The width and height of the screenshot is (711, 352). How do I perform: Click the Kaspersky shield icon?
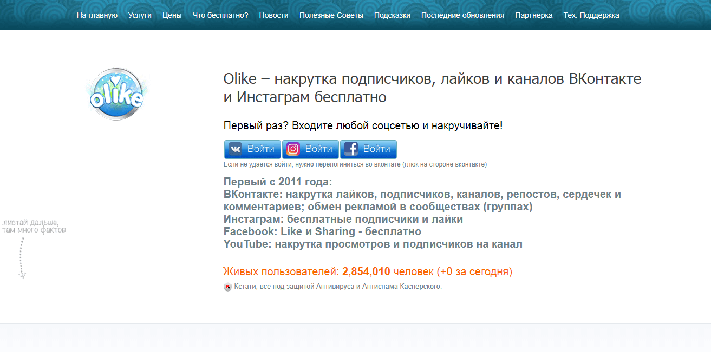(x=227, y=287)
